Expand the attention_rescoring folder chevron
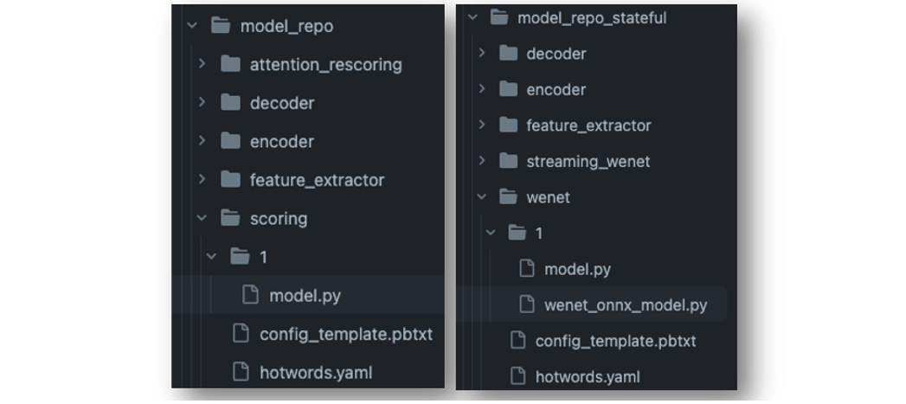The image size is (906, 404). pos(202,63)
